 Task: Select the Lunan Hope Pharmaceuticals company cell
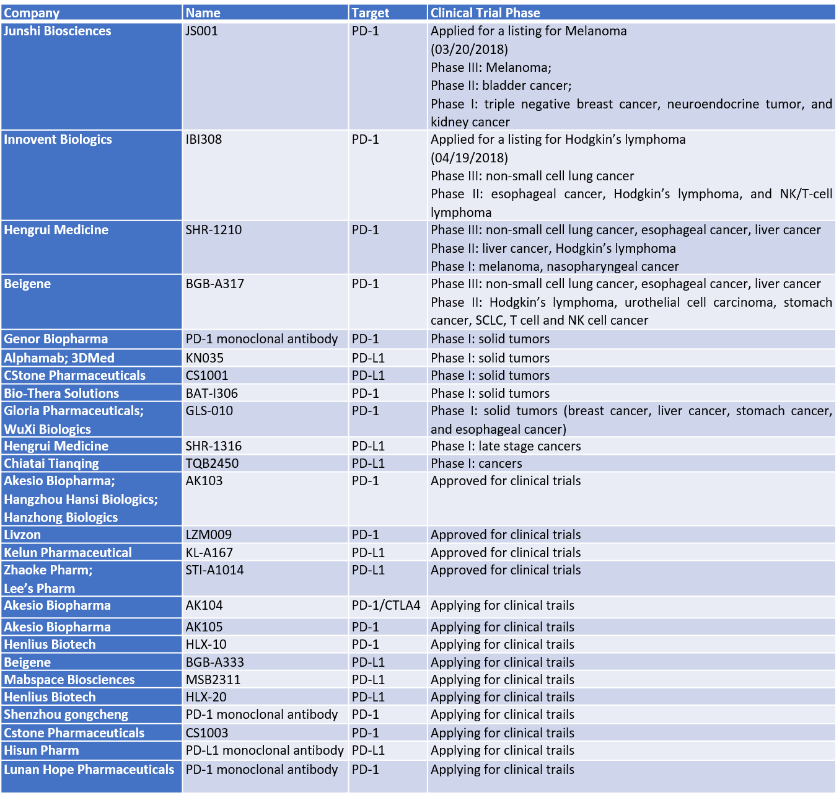92,776
